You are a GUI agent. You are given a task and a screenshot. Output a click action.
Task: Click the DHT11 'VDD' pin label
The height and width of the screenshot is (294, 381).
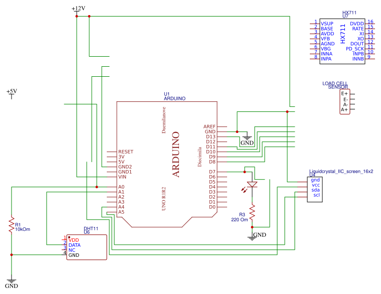[x=74, y=240]
